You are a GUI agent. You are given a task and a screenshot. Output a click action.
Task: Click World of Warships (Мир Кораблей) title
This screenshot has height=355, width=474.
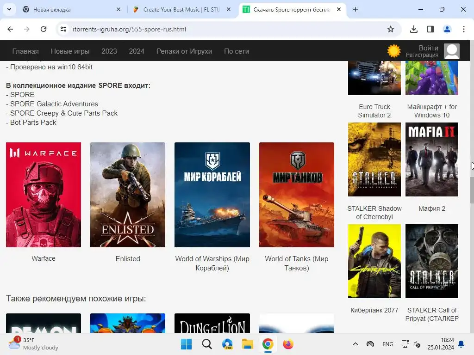coord(212,263)
